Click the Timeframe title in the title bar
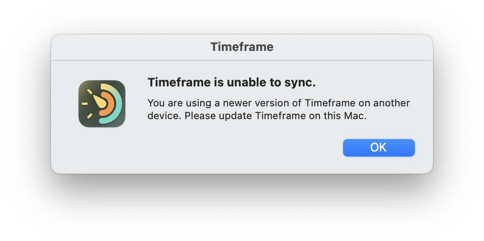 click(242, 47)
